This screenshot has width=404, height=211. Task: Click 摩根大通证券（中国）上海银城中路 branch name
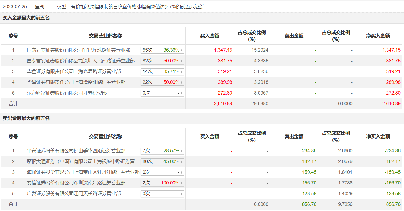83,161
